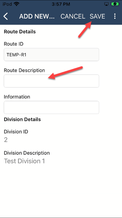Click the Information input field
The image size is (122, 218).
pyautogui.click(x=51, y=107)
